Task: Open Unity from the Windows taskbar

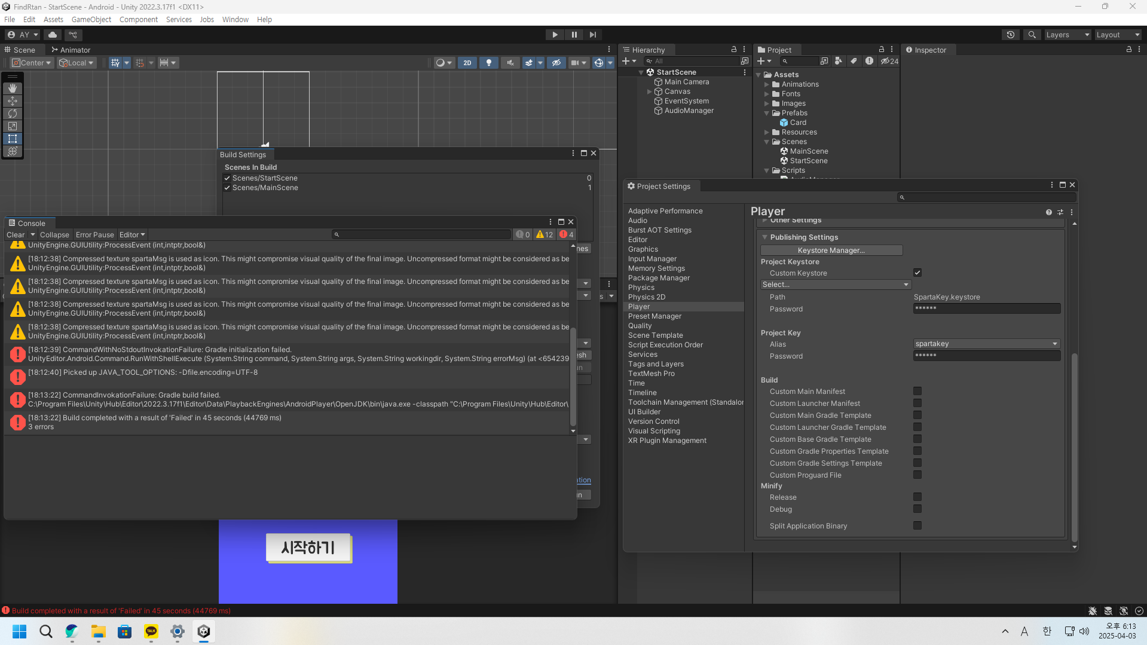Action: tap(204, 631)
